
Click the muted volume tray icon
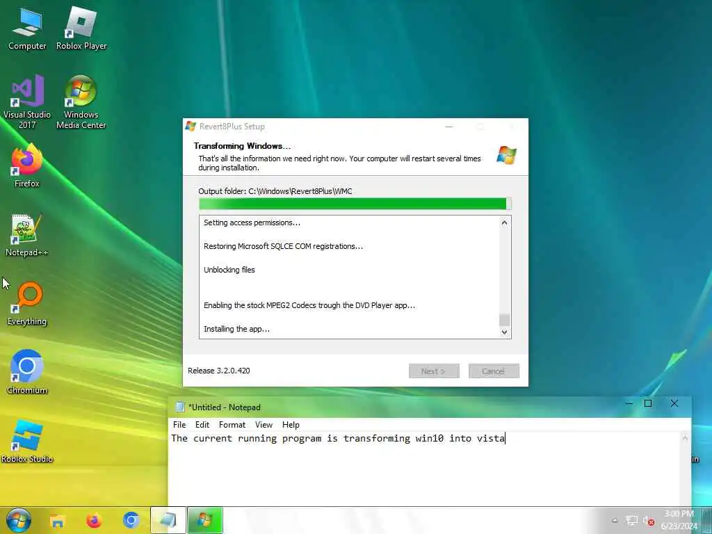649,521
